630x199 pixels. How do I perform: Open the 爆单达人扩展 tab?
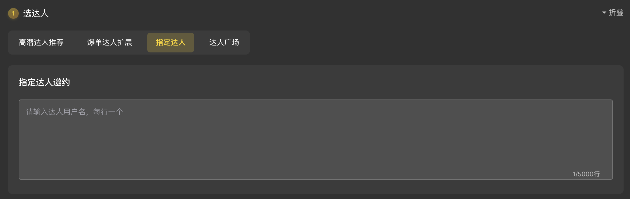point(110,43)
